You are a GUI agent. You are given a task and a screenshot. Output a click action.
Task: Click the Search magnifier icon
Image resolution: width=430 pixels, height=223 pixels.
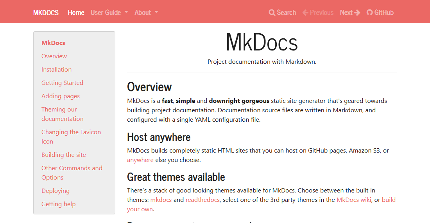272,13
